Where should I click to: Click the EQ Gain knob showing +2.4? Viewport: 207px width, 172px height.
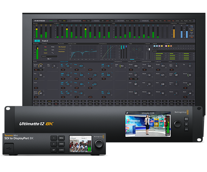[x=109, y=93]
